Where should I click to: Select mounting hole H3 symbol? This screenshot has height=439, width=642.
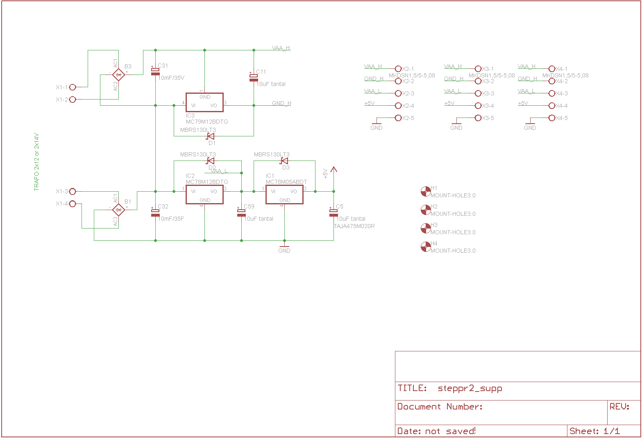tap(426, 228)
